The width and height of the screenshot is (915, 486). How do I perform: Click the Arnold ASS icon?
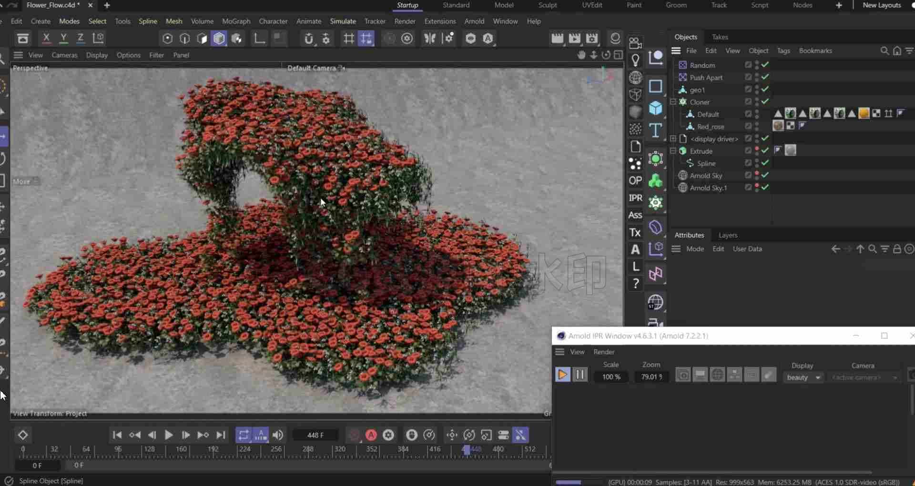point(635,215)
